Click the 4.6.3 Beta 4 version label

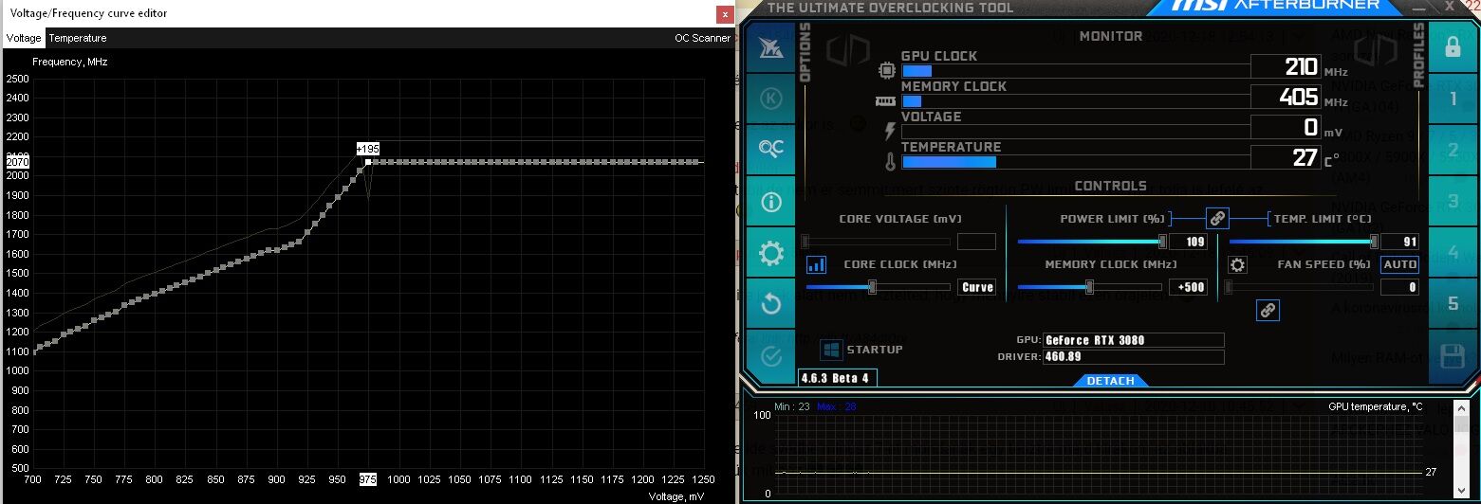click(x=836, y=377)
